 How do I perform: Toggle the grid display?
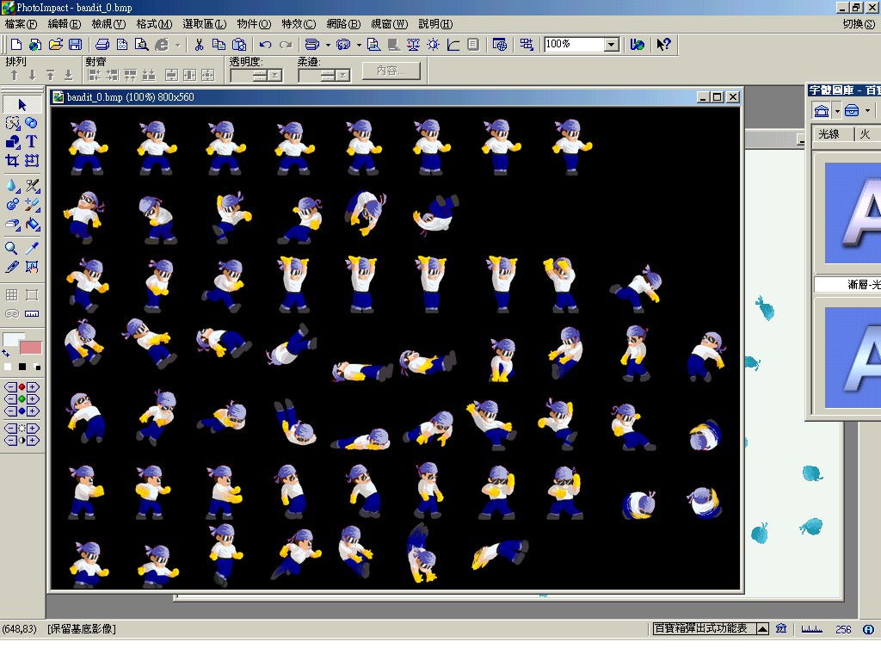point(12,294)
